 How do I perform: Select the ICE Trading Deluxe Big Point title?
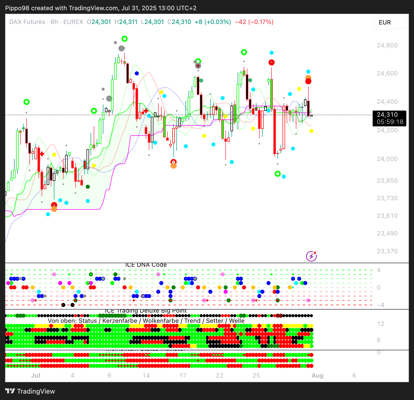(x=146, y=311)
